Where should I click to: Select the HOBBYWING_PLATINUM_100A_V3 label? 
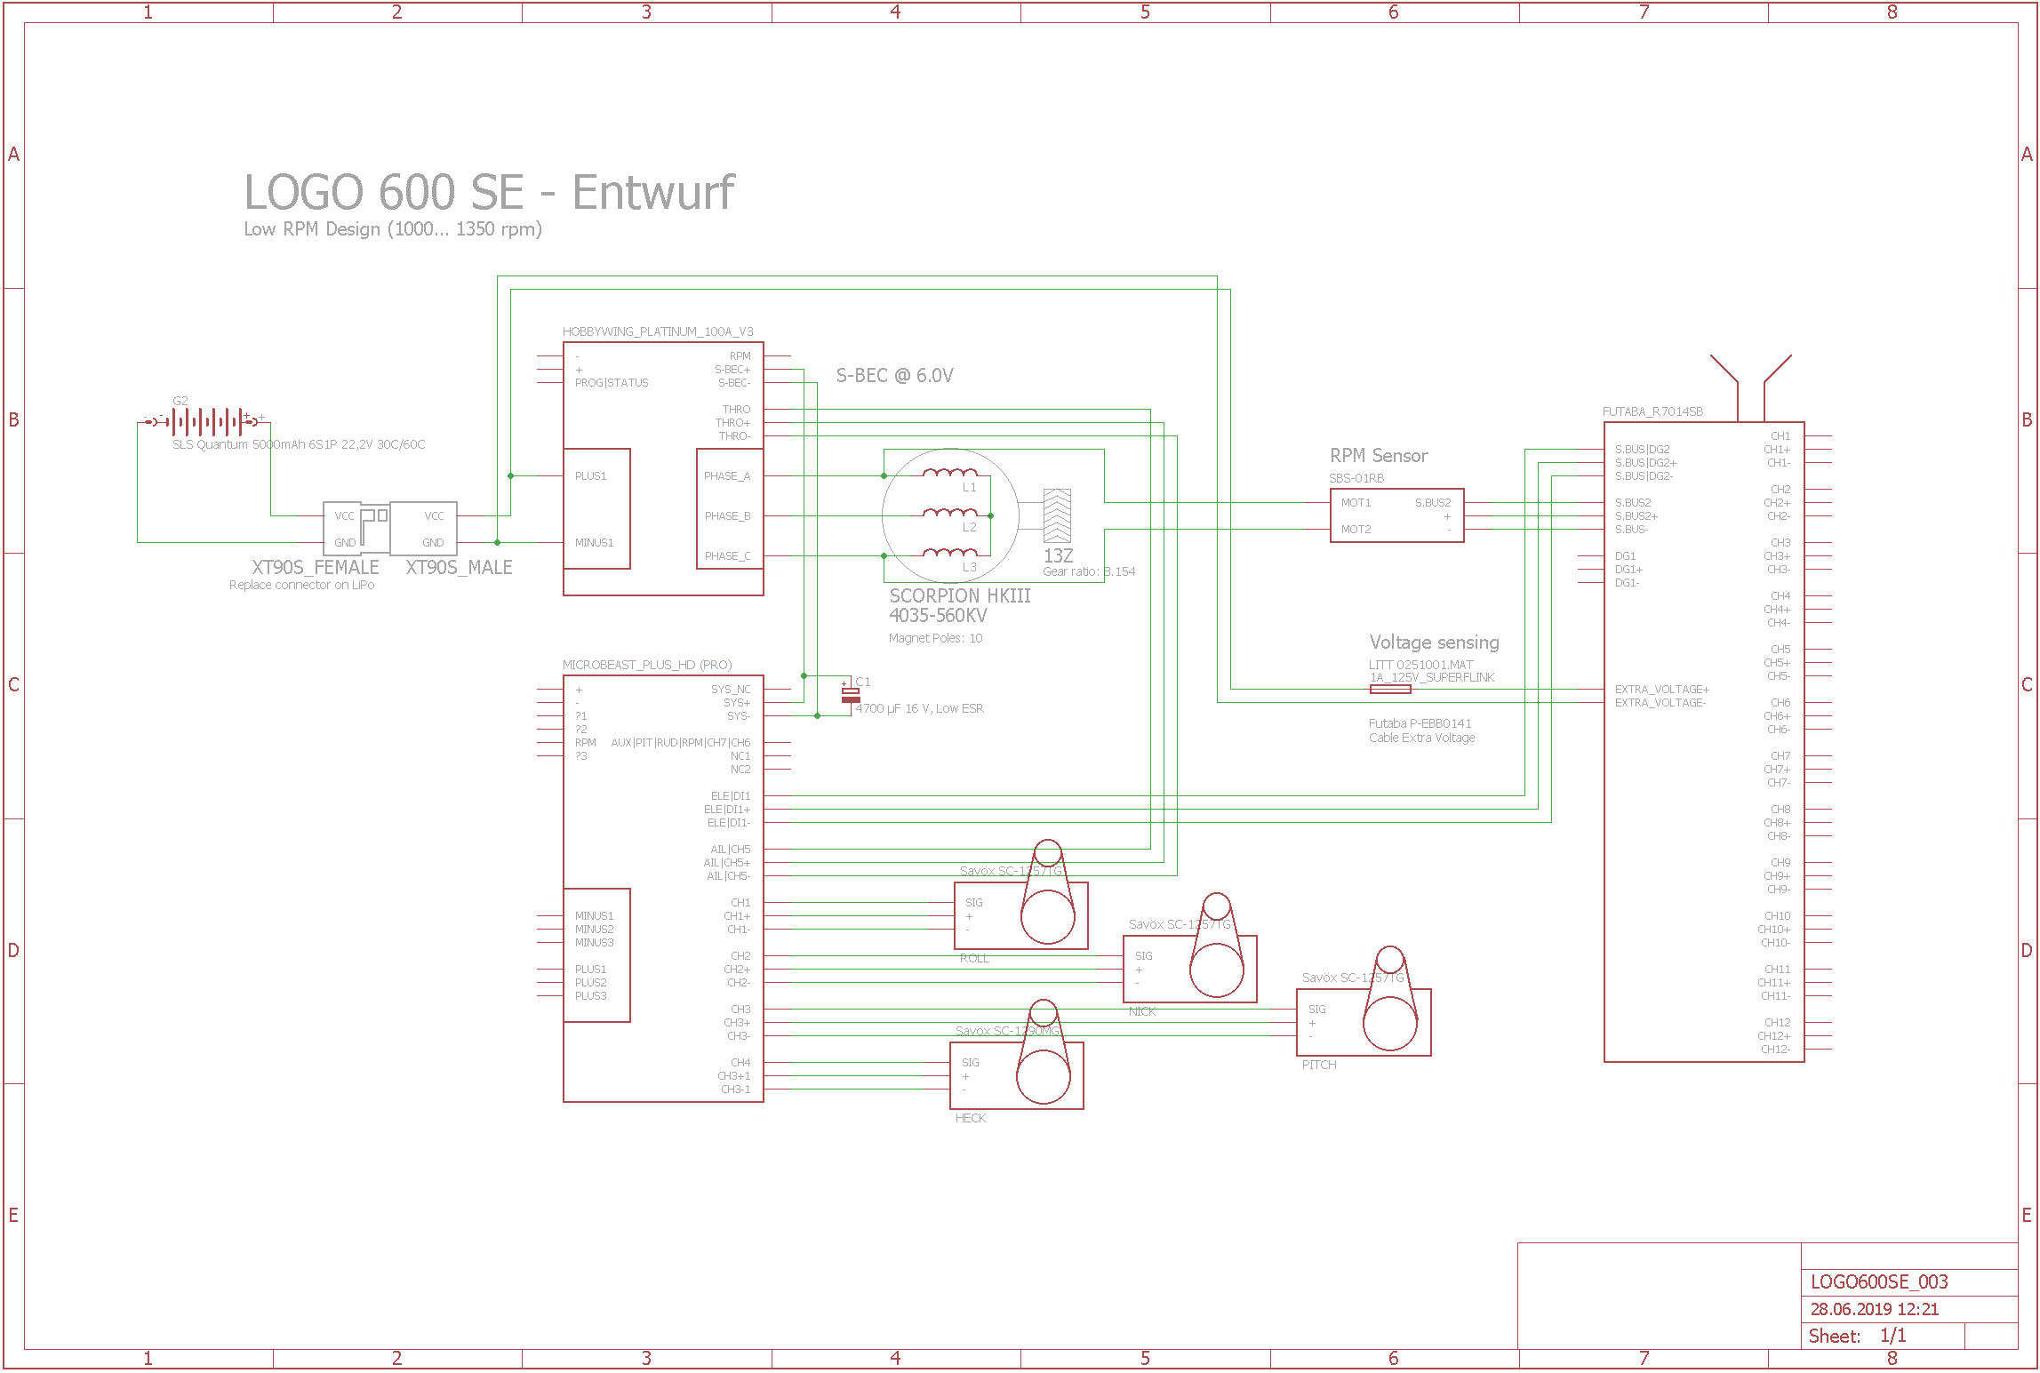coord(658,331)
